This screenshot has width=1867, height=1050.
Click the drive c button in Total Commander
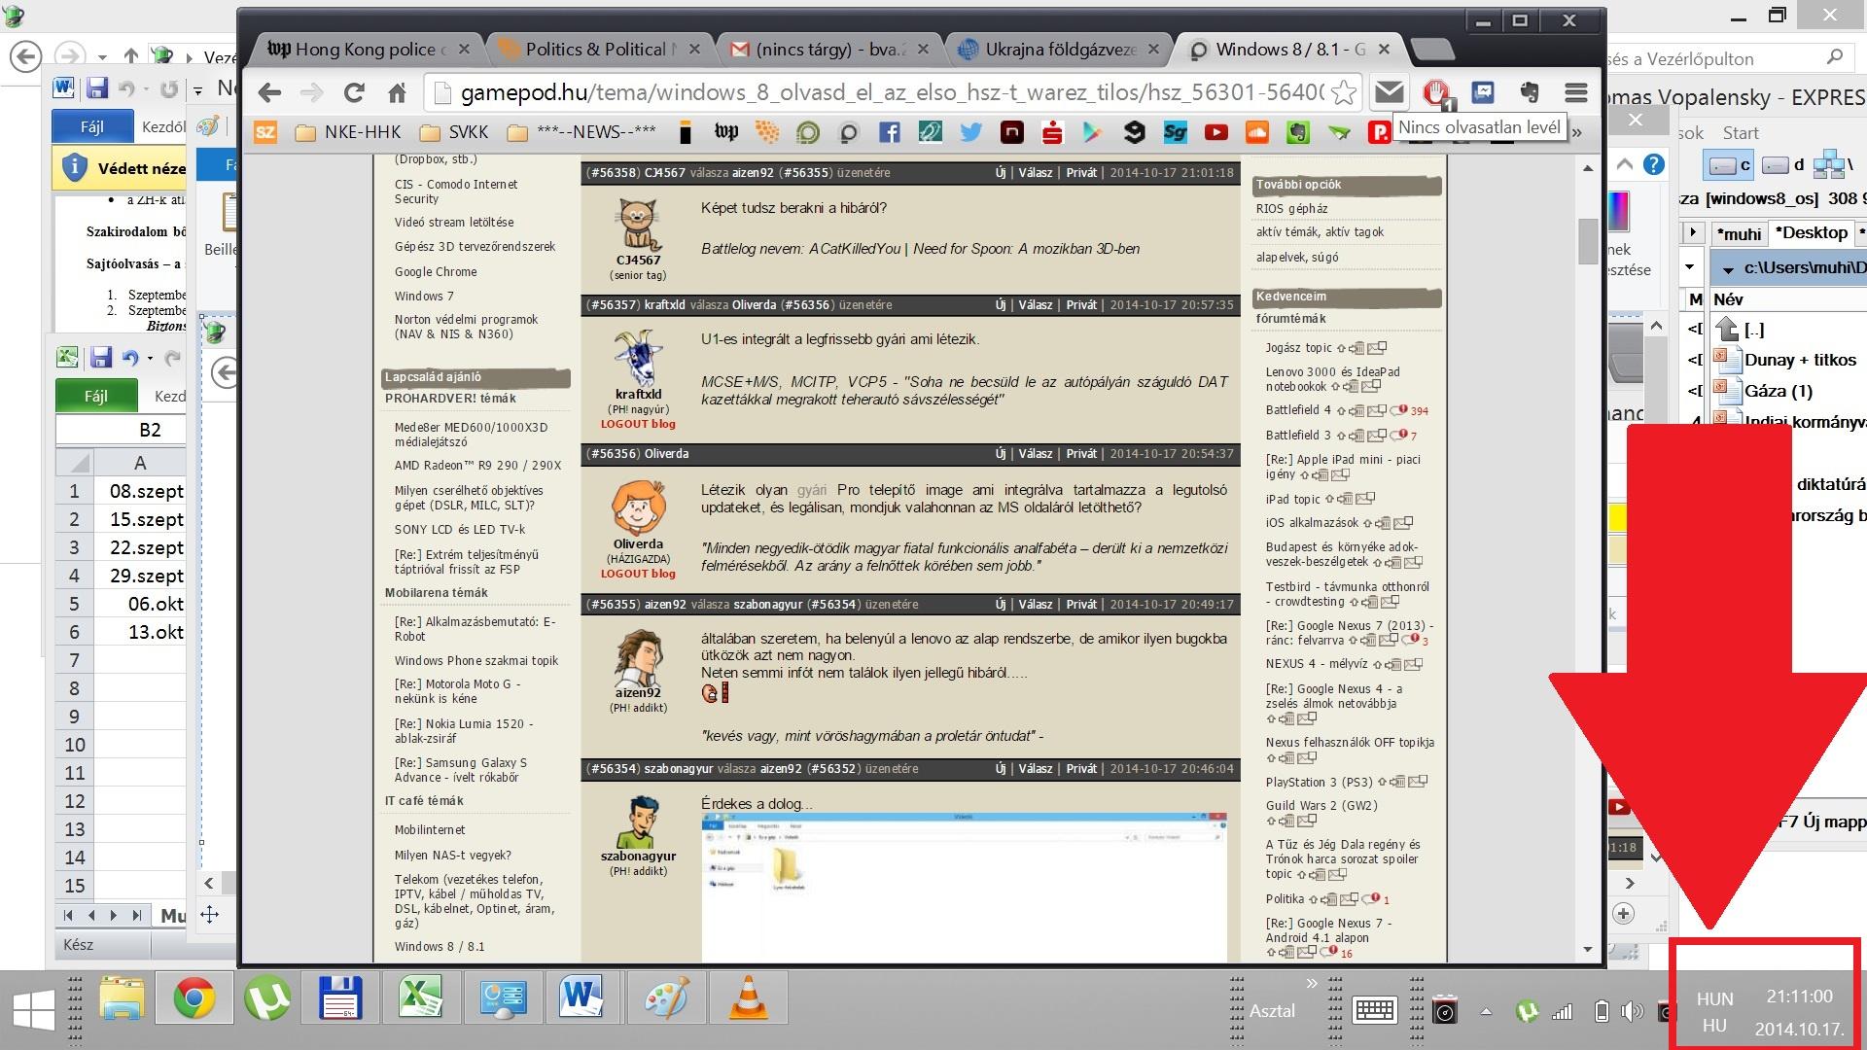1729,165
